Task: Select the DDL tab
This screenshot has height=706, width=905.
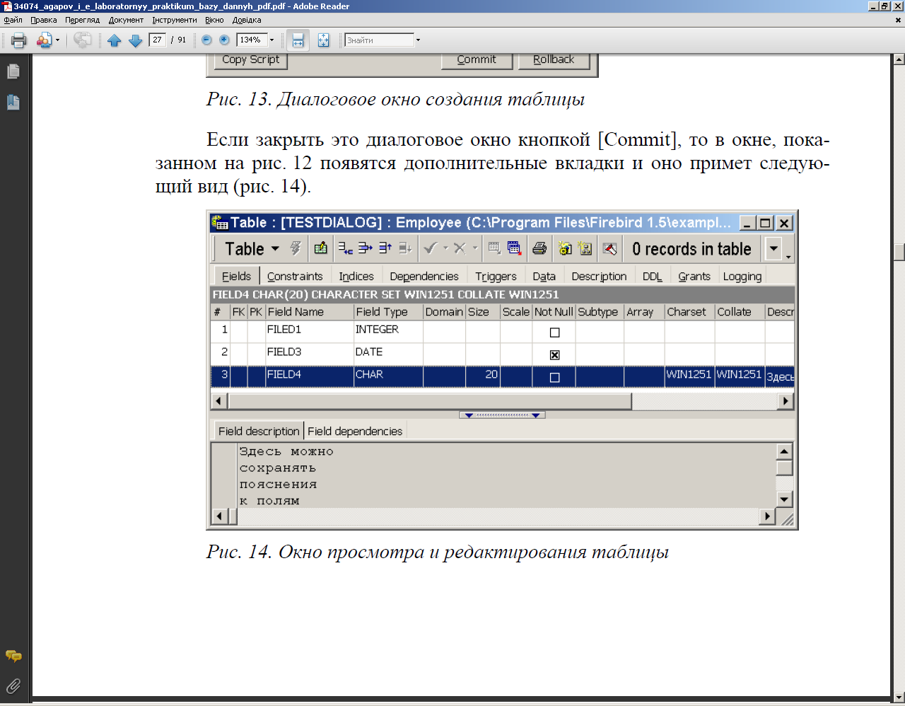Action: [x=653, y=276]
